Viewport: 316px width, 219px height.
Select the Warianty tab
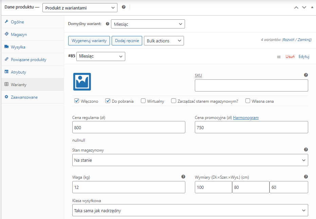33,84
